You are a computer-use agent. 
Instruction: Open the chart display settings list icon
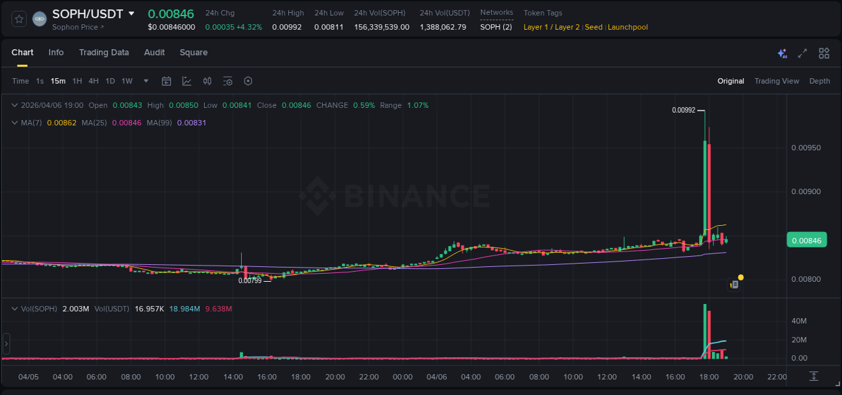(228, 81)
